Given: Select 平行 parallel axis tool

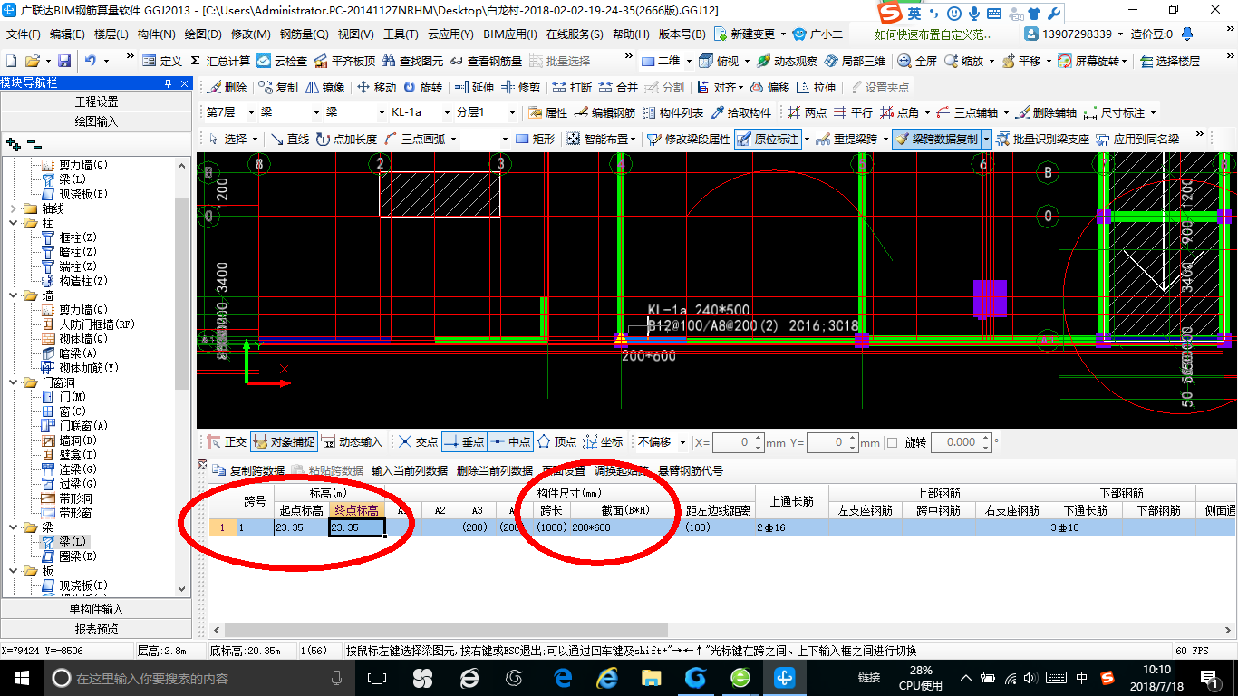Looking at the screenshot, I should (x=853, y=112).
